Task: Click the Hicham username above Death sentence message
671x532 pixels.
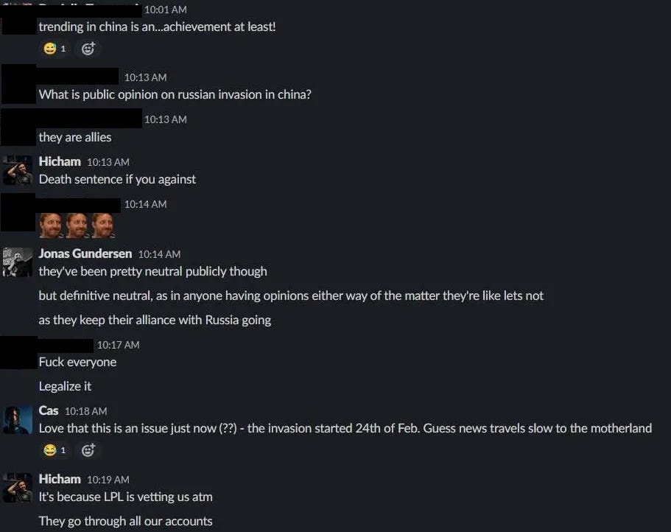Action: coord(60,161)
